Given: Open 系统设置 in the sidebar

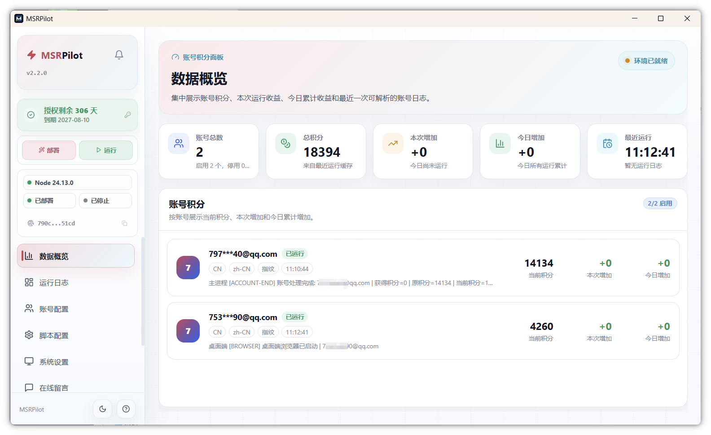Looking at the screenshot, I should tap(76, 362).
